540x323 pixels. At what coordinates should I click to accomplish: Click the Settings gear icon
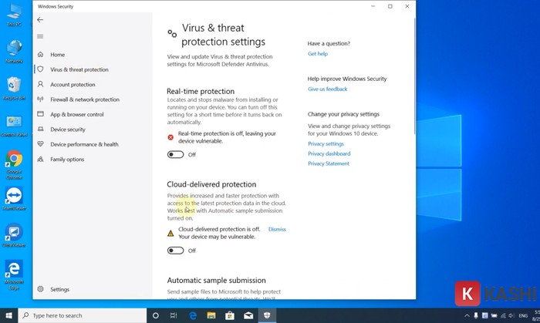[x=40, y=289]
